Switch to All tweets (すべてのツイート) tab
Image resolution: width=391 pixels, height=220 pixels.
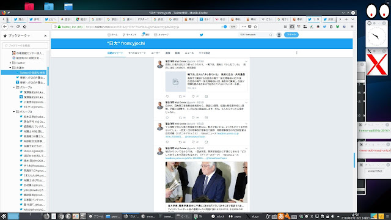tap(137, 53)
